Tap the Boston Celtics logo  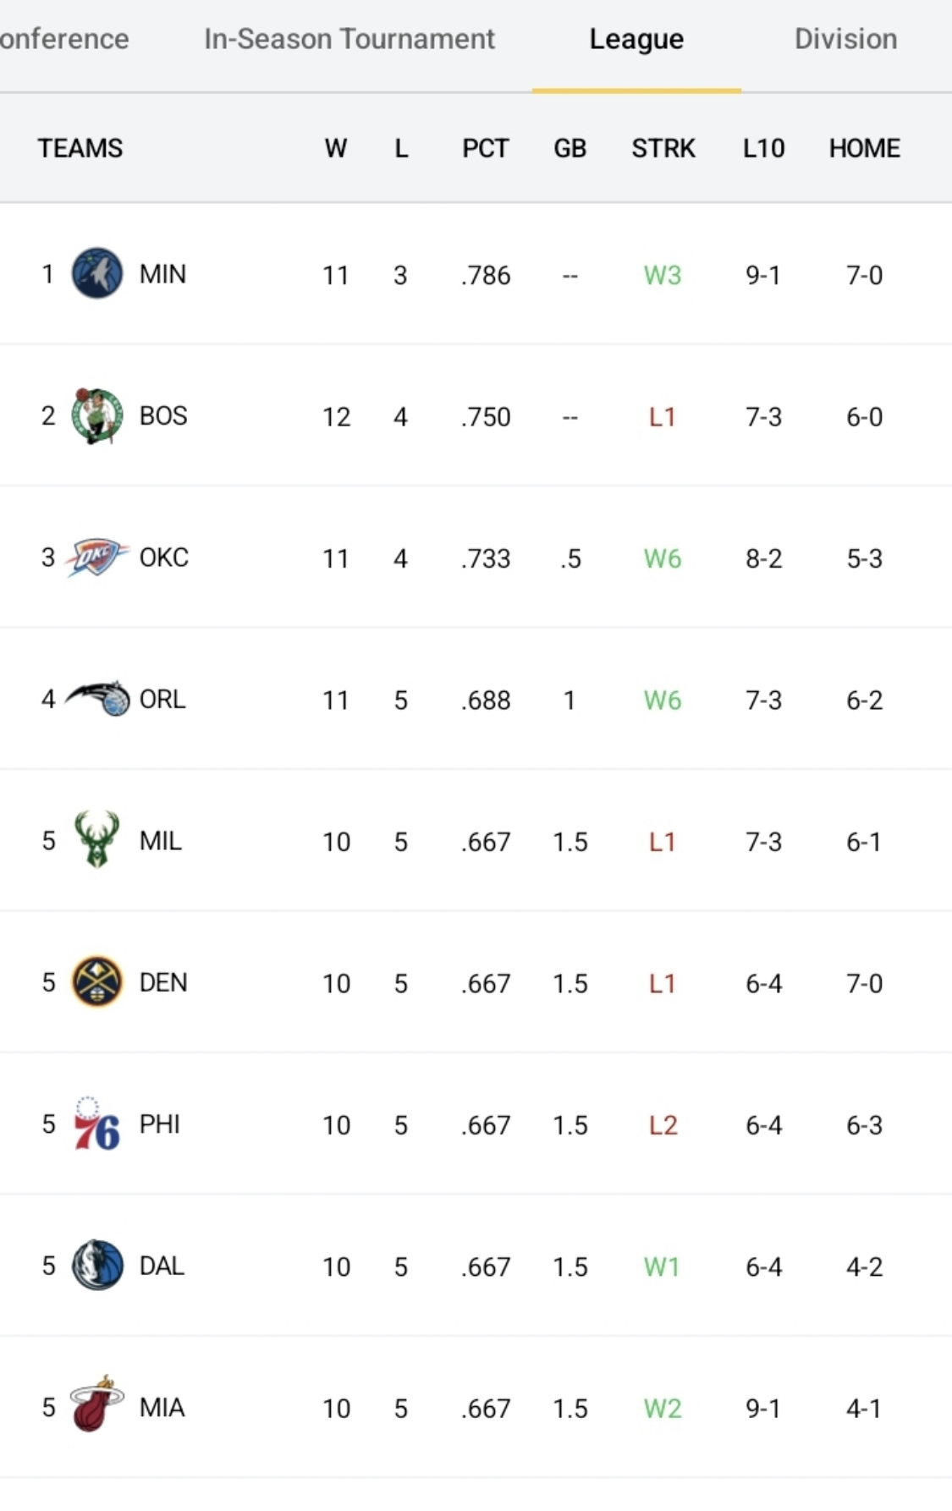coord(96,415)
